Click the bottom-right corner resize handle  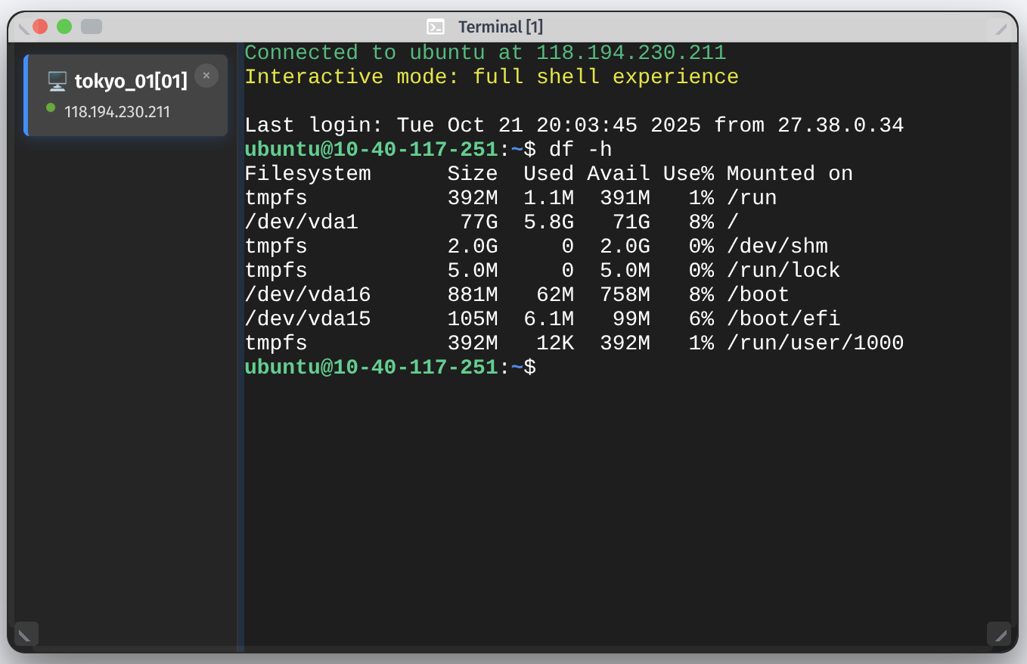pyautogui.click(x=998, y=634)
